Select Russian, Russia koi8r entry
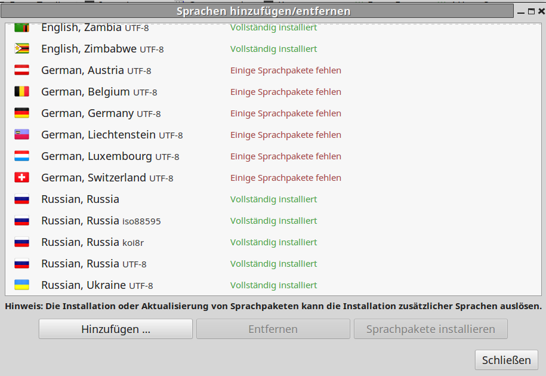This screenshot has width=546, height=376. [92, 242]
